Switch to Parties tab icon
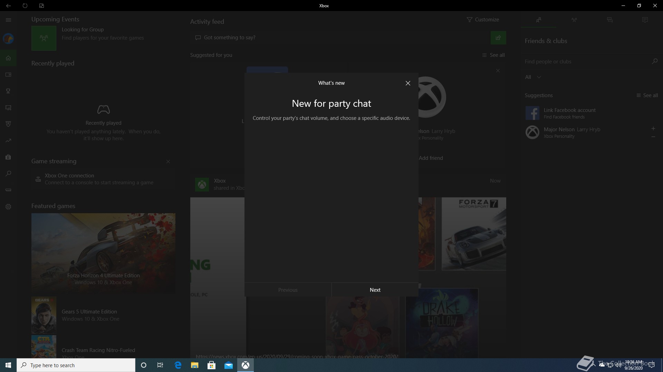The width and height of the screenshot is (663, 372). tap(574, 20)
